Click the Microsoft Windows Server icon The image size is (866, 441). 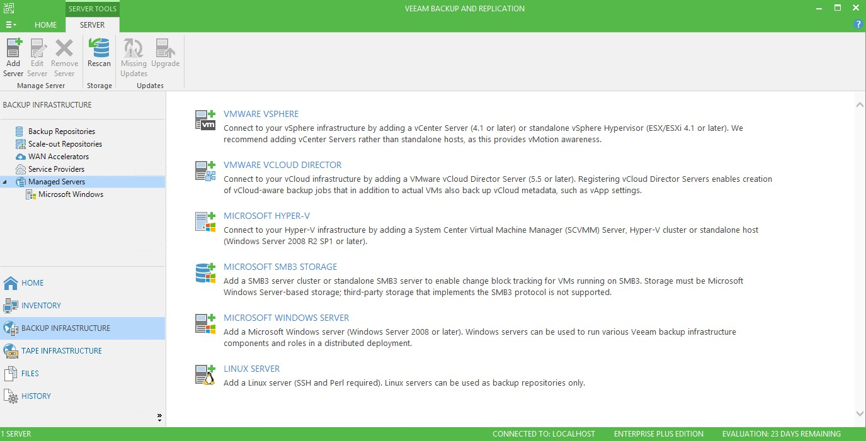205,324
